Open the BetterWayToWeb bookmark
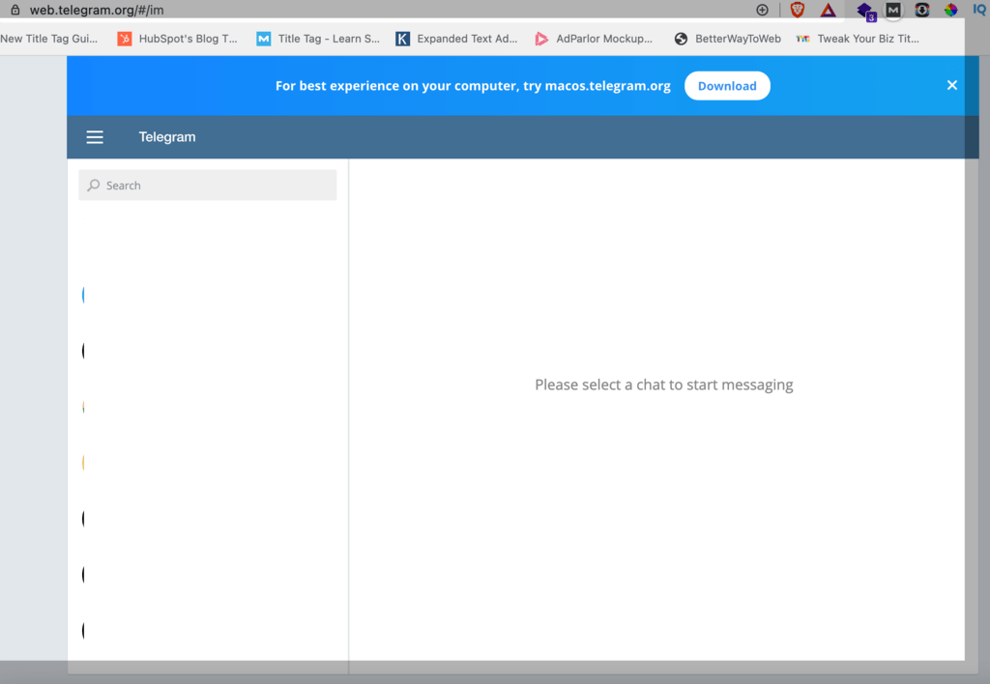Screen dimensions: 990x684 pos(727,39)
